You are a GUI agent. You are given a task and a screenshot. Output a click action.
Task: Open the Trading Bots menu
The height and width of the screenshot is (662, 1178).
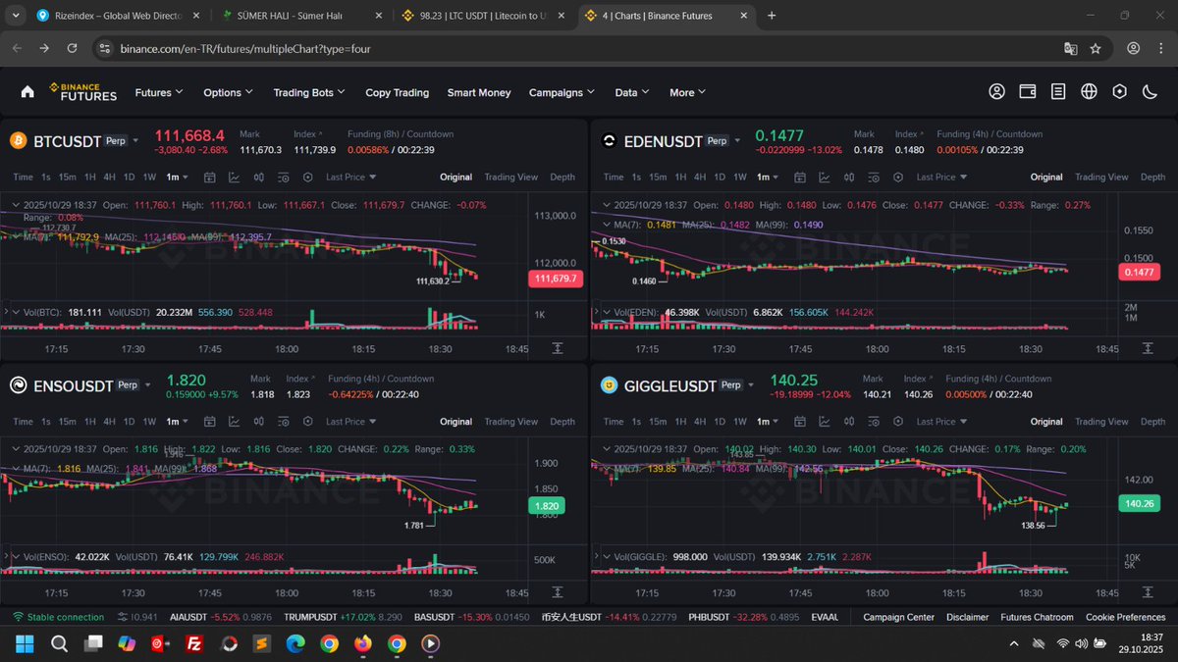click(x=309, y=92)
